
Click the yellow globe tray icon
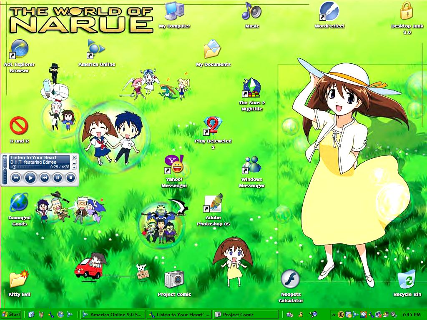(341, 315)
